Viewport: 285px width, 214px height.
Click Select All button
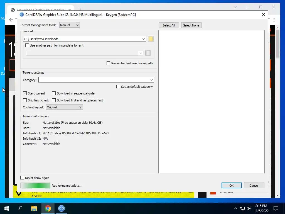coord(168,25)
